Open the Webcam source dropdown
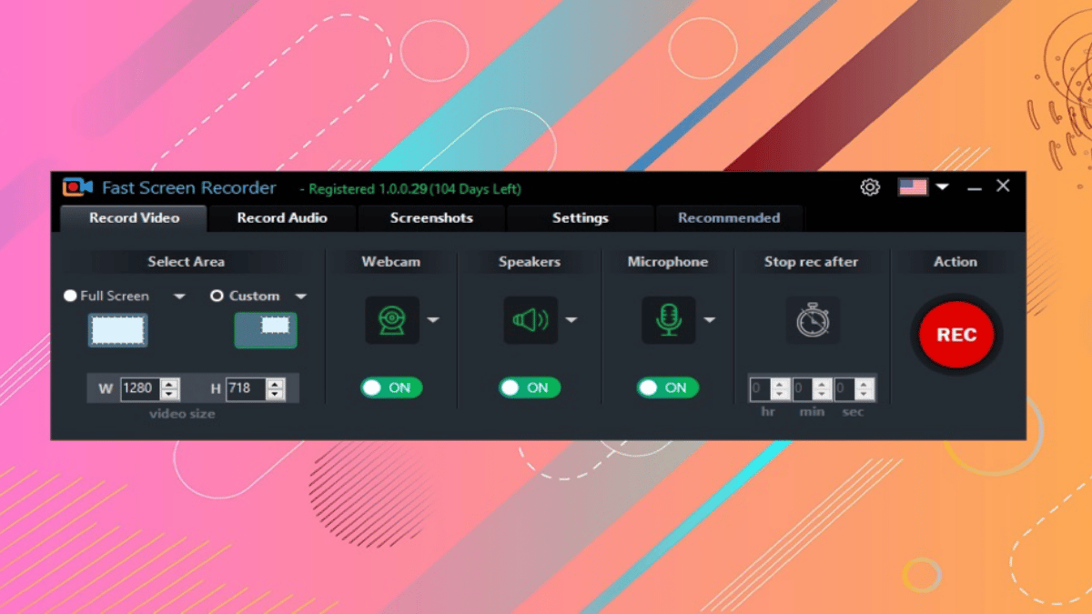This screenshot has height=614, width=1092. click(x=433, y=320)
